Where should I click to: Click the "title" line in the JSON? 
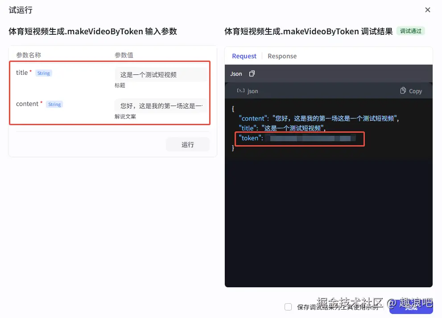tap(282, 128)
